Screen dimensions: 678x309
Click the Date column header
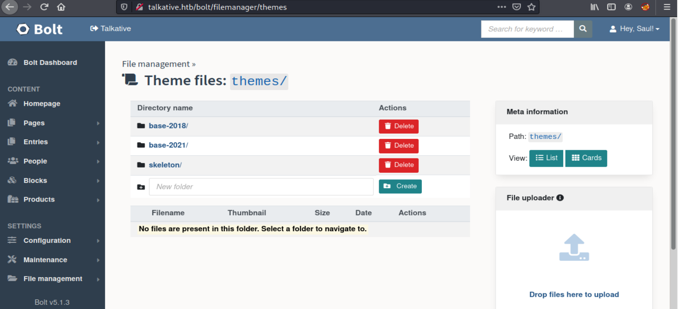tap(363, 213)
